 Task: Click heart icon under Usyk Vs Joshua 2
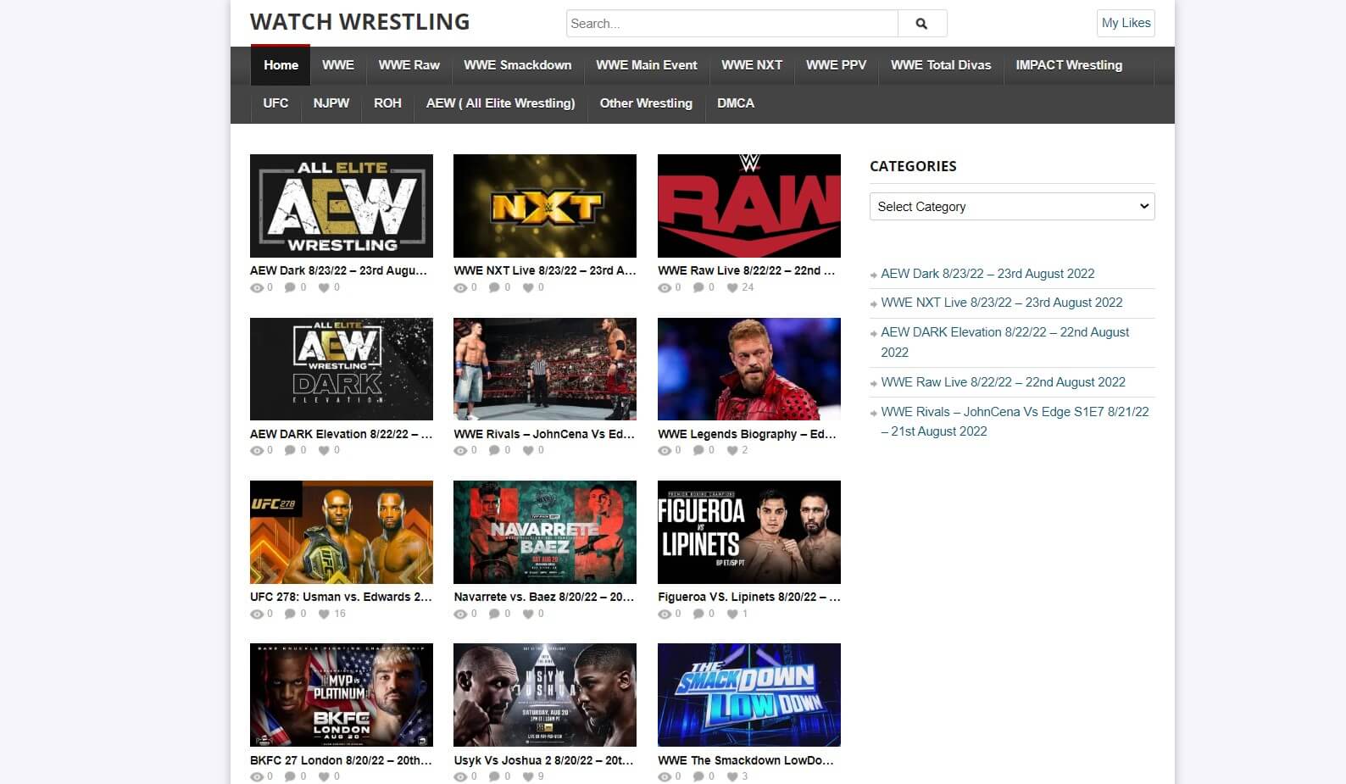pos(528,777)
